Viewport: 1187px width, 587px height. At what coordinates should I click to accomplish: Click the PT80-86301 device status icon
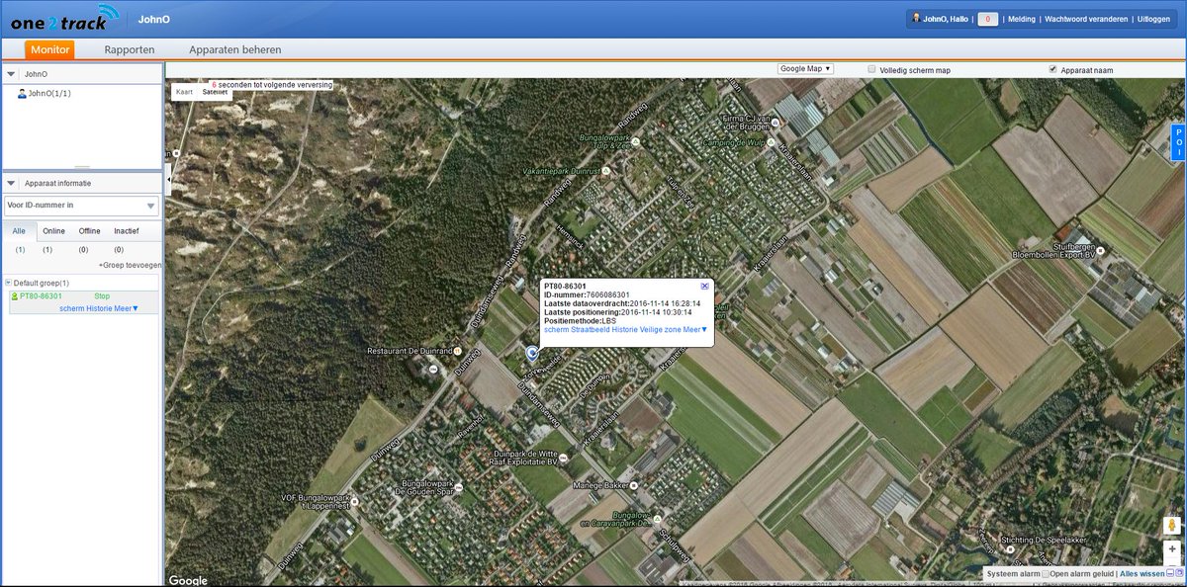click(14, 296)
